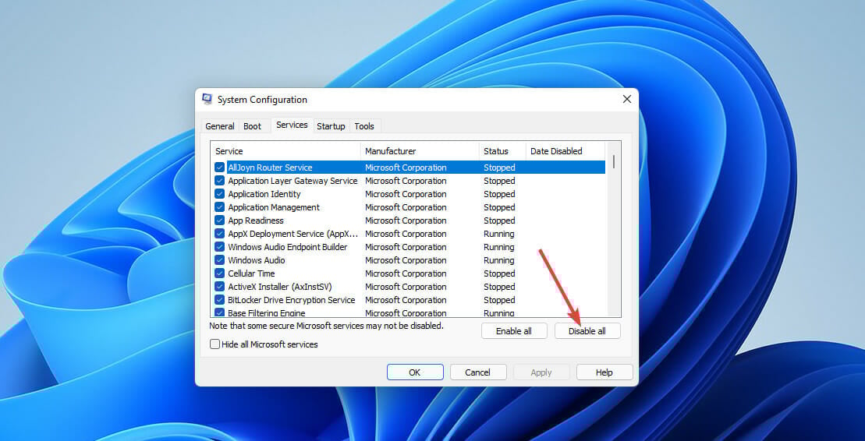Screen dimensions: 865x441
Task: Select the Windows Audio service name
Action: coord(257,260)
